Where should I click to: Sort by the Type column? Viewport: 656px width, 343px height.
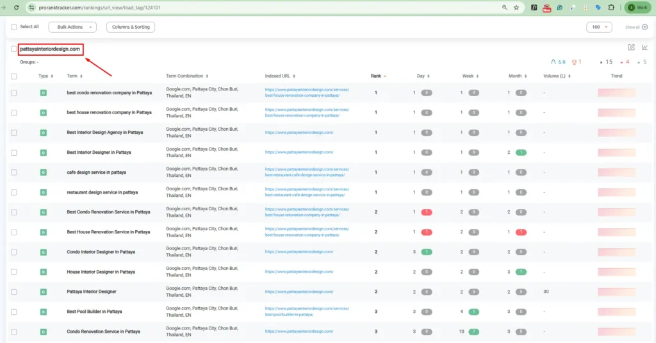pyautogui.click(x=45, y=76)
